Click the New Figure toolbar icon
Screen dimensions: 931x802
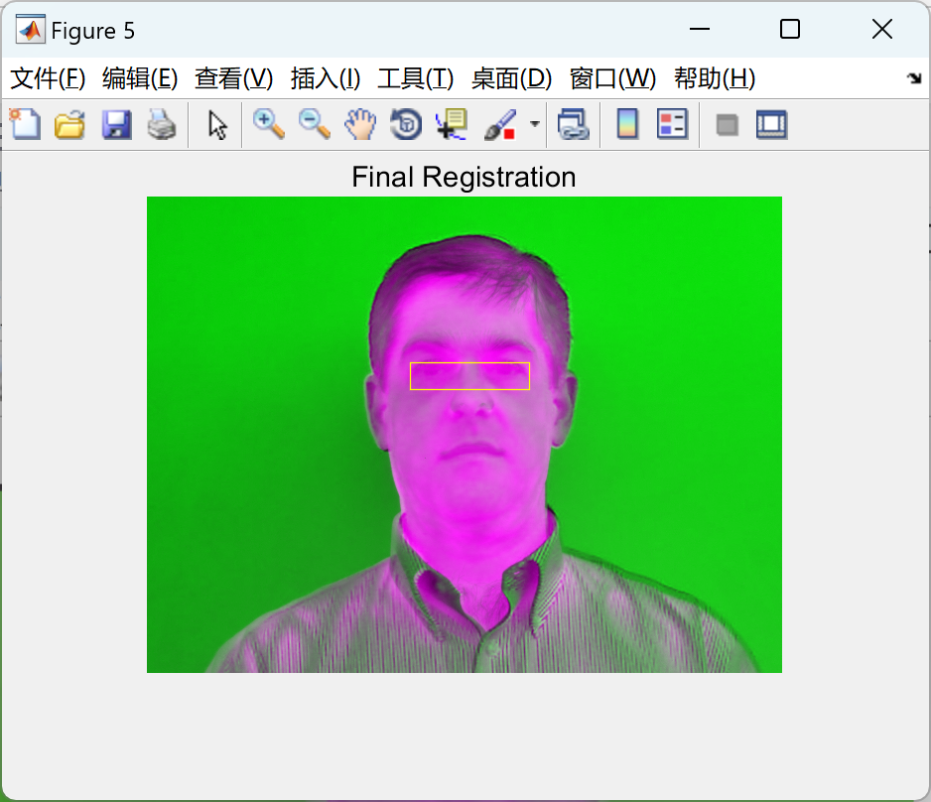[25, 125]
